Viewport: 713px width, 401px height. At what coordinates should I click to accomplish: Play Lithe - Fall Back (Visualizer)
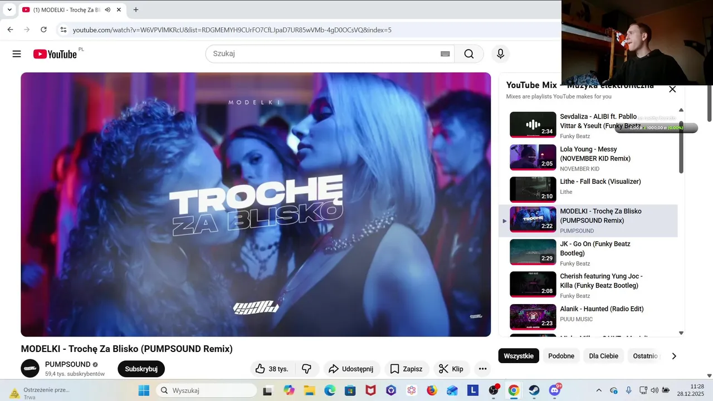[x=588, y=189]
